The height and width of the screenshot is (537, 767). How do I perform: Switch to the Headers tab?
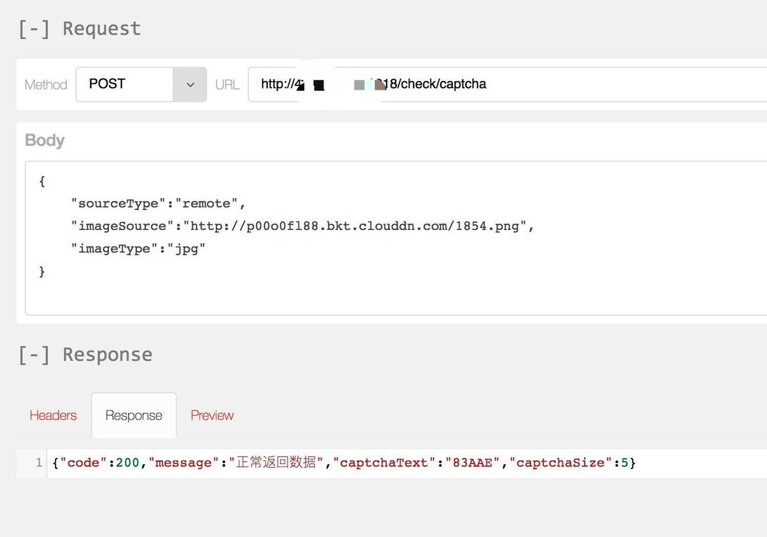pyautogui.click(x=53, y=415)
